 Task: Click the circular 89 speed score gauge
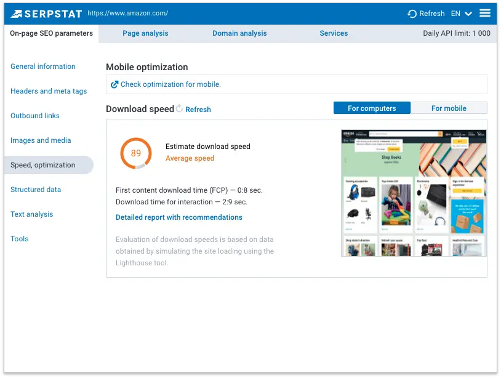(136, 153)
